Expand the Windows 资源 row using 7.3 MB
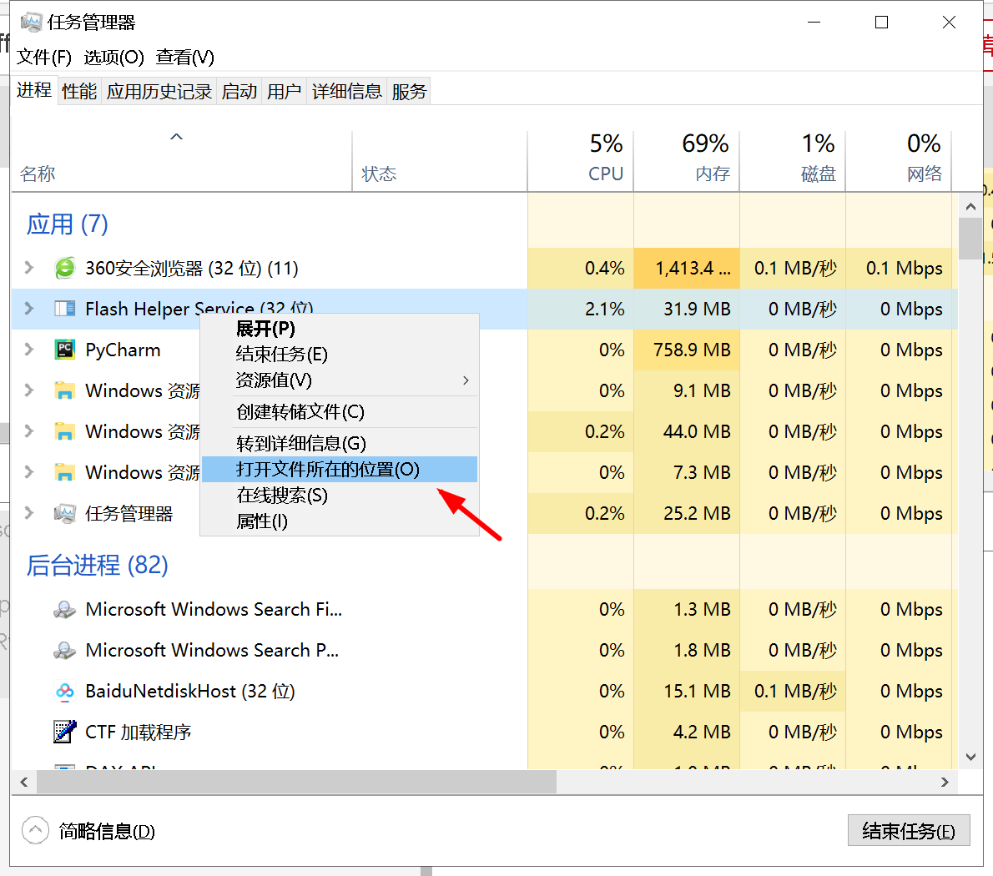Screen dimensions: 993x876 click(28, 472)
